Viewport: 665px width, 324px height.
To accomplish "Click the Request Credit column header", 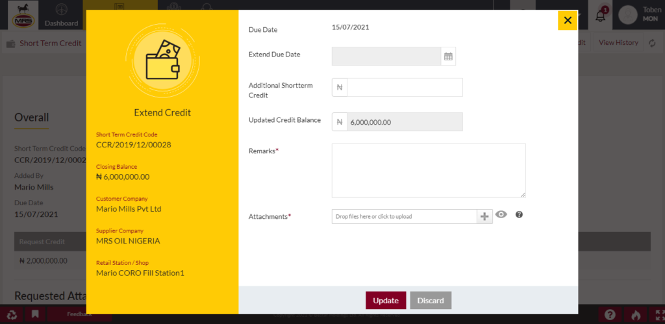I will point(42,242).
